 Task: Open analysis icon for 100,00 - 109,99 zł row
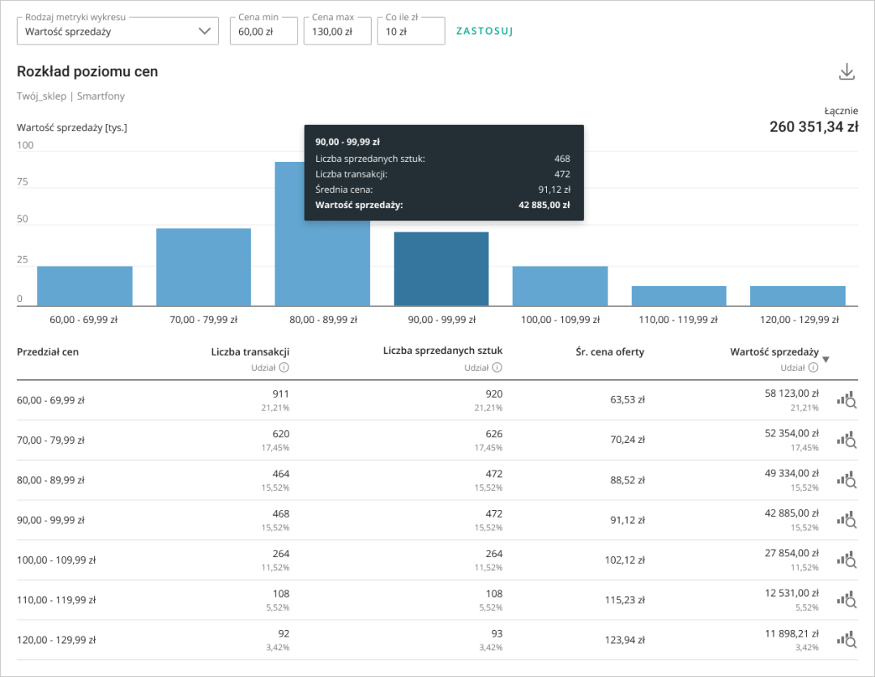pyautogui.click(x=847, y=560)
